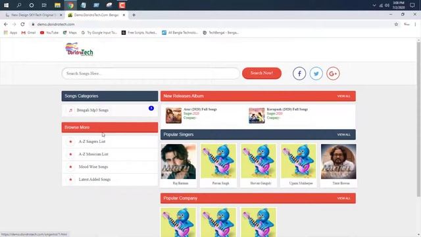Click View All in Popular Company
Image resolution: width=421 pixels, height=237 pixels.
(344, 198)
